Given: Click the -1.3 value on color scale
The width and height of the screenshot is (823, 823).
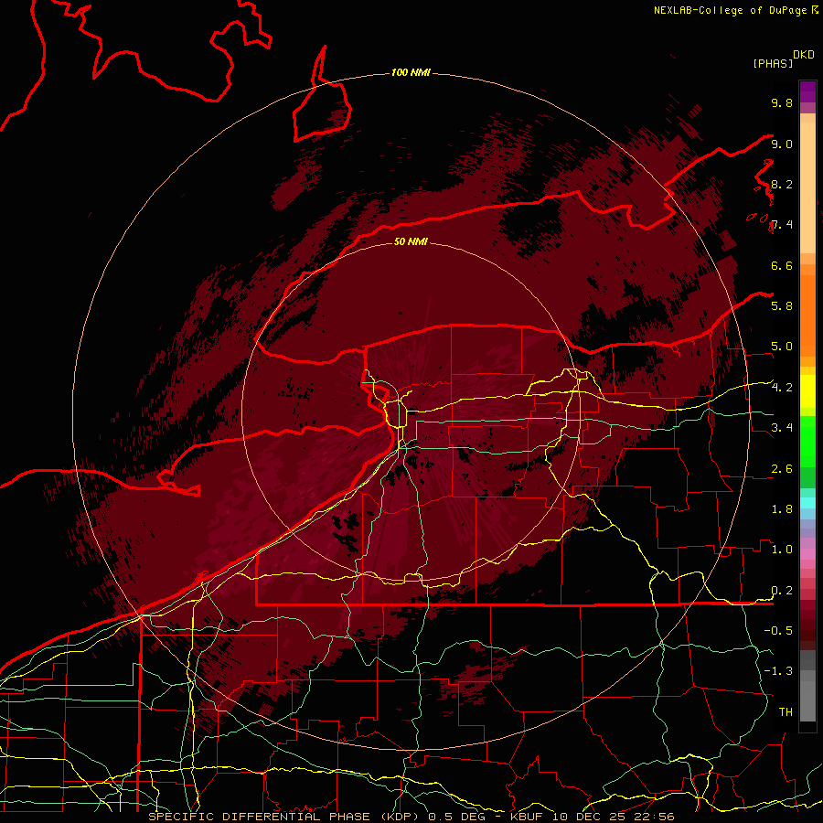Looking at the screenshot, I should [x=778, y=671].
